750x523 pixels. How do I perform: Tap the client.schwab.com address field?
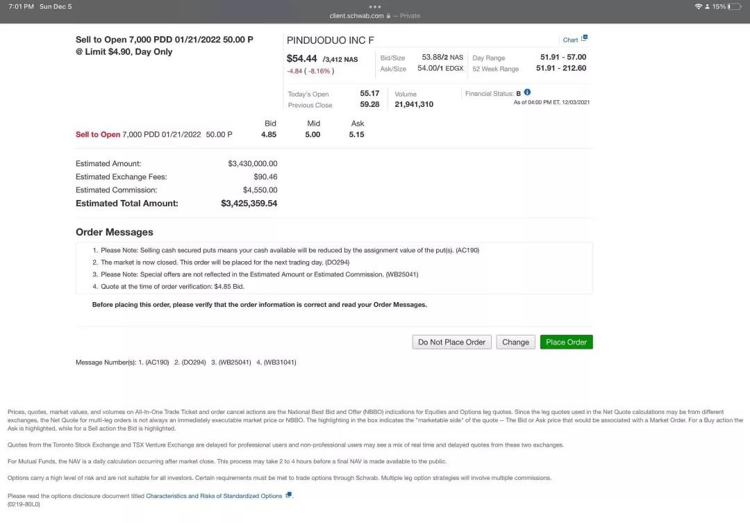(356, 16)
